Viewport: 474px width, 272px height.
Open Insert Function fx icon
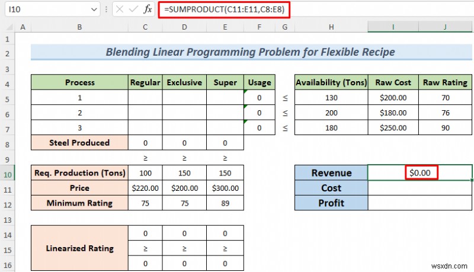click(x=148, y=9)
